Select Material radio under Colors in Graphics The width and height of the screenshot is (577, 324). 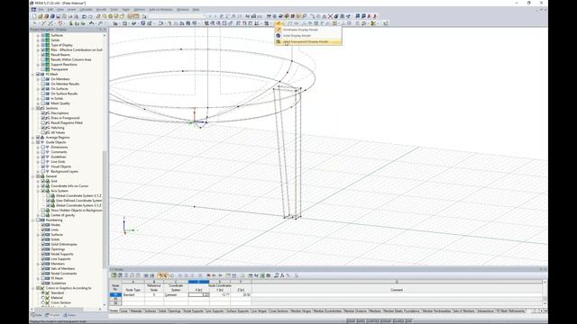coord(42,298)
